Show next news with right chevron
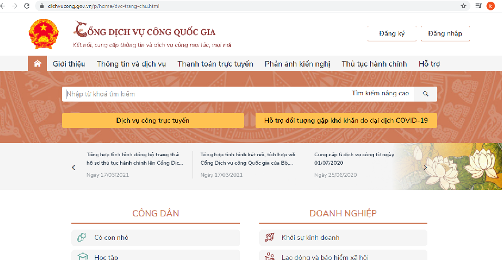Viewport: 502px width, 260px height. (425, 167)
